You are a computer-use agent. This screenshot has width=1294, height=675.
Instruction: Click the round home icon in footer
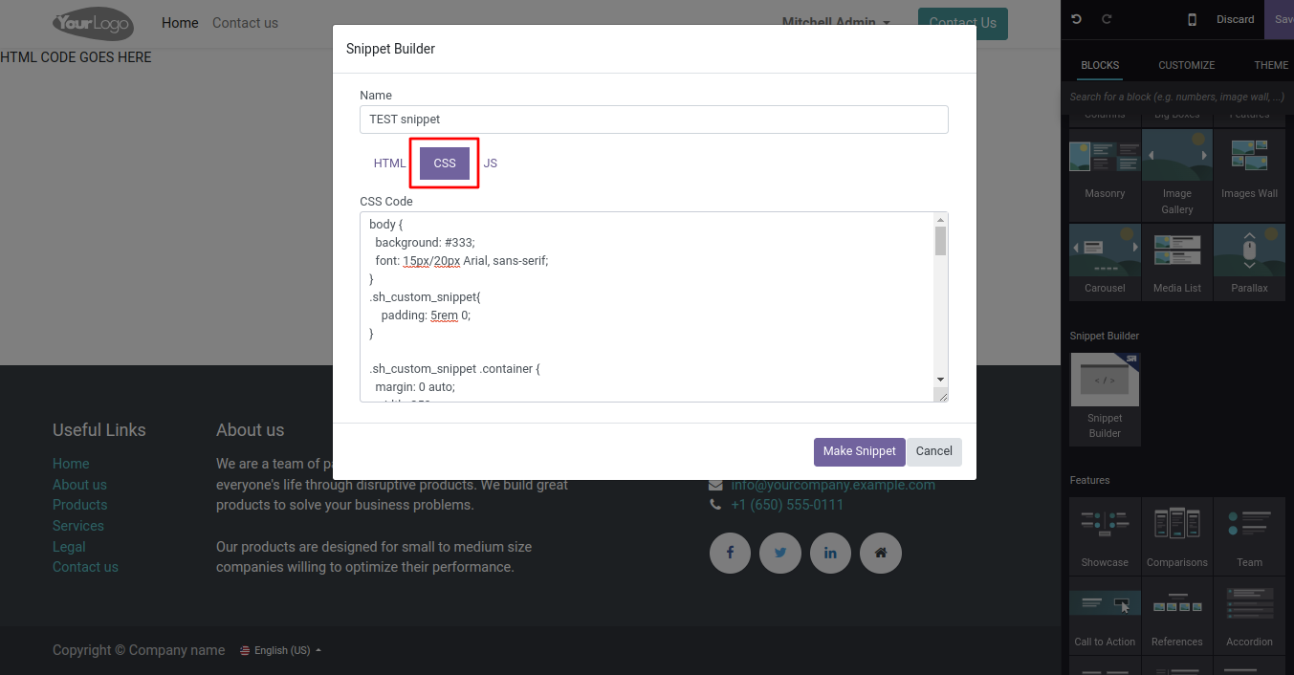(x=881, y=553)
